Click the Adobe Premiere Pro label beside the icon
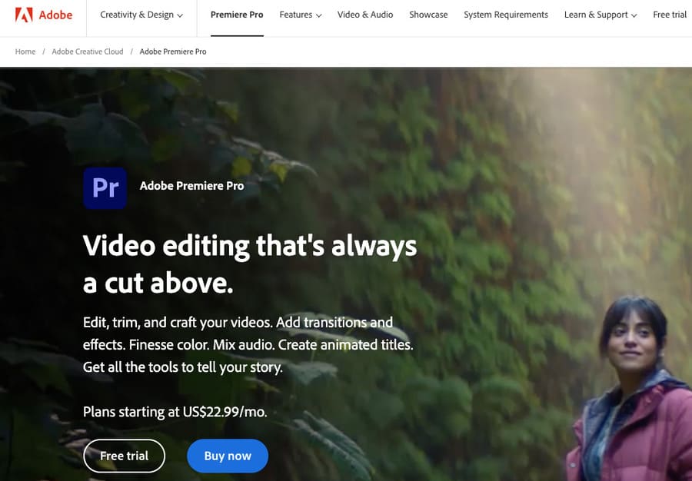The image size is (692, 481). pos(191,185)
